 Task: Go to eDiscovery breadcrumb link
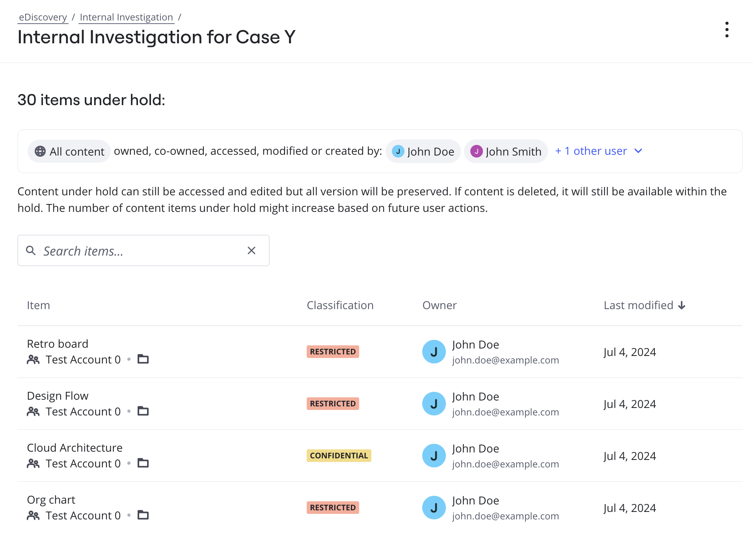[x=43, y=17]
